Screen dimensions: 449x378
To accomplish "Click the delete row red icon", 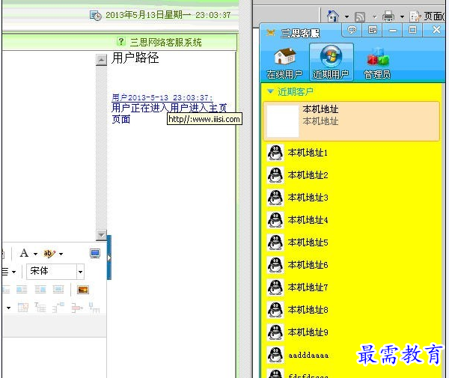I will point(77,308).
